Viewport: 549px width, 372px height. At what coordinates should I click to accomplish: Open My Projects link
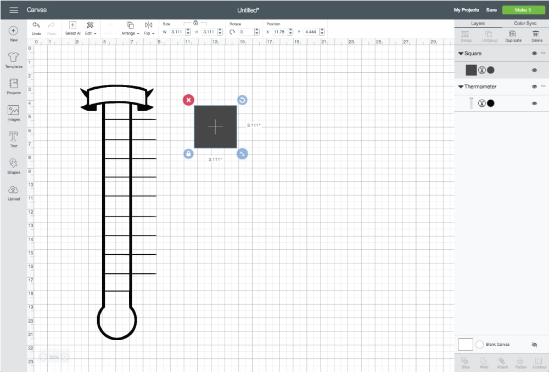pyautogui.click(x=466, y=10)
